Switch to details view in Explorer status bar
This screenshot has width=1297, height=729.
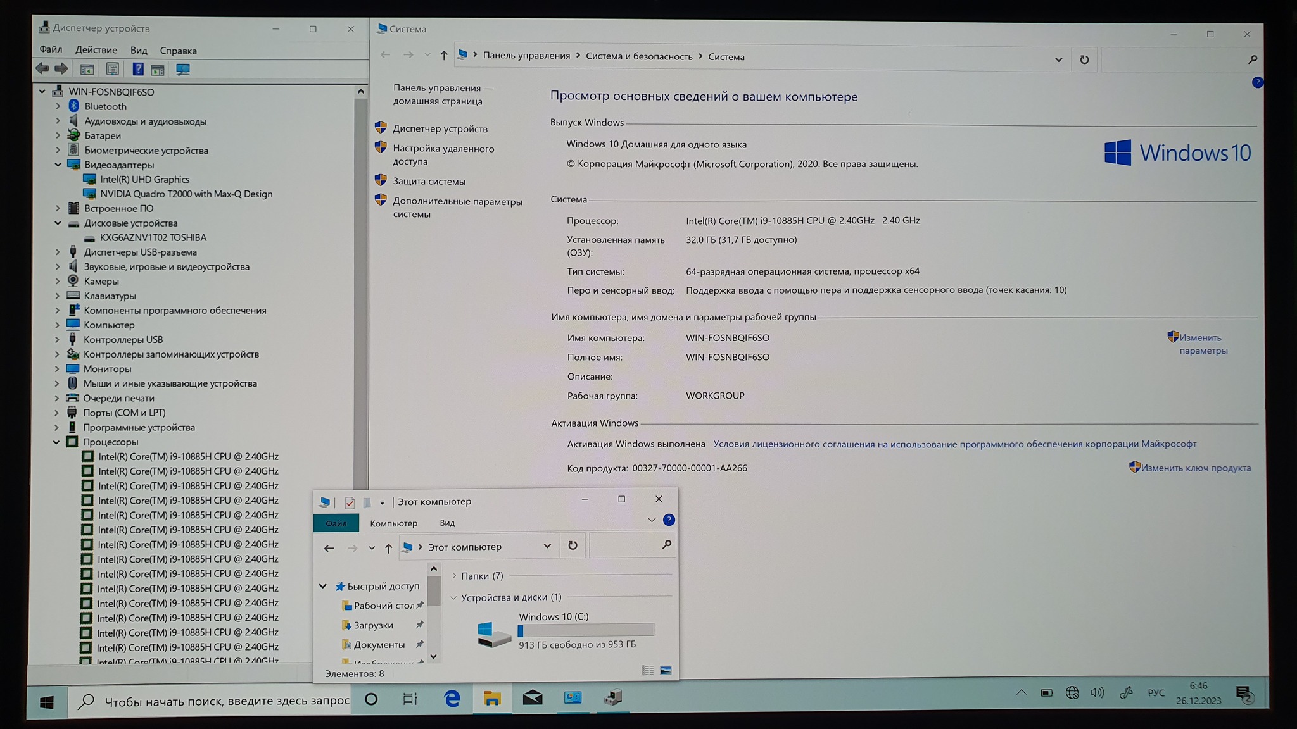[x=647, y=670]
